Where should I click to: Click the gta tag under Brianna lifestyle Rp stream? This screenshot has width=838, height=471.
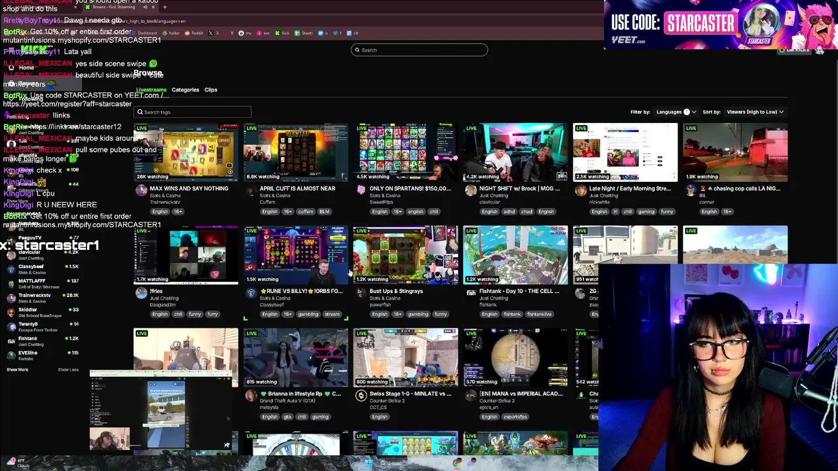click(x=287, y=417)
